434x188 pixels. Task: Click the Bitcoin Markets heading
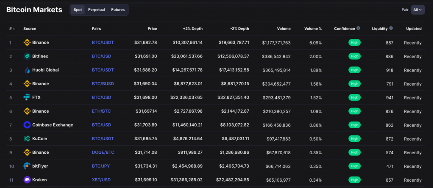pyautogui.click(x=34, y=10)
